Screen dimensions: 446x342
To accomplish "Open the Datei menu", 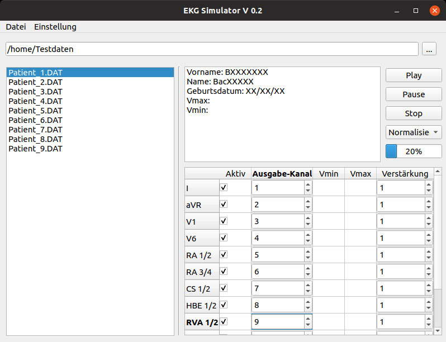I will coord(16,27).
